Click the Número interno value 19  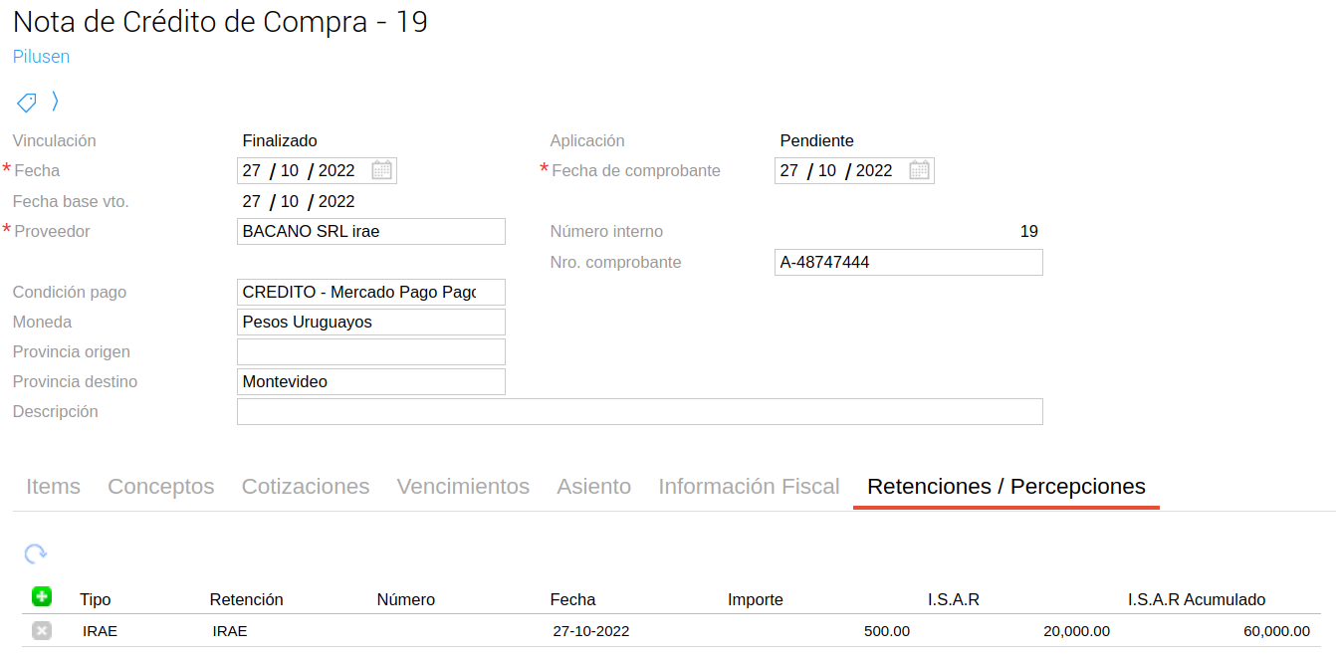point(1029,232)
